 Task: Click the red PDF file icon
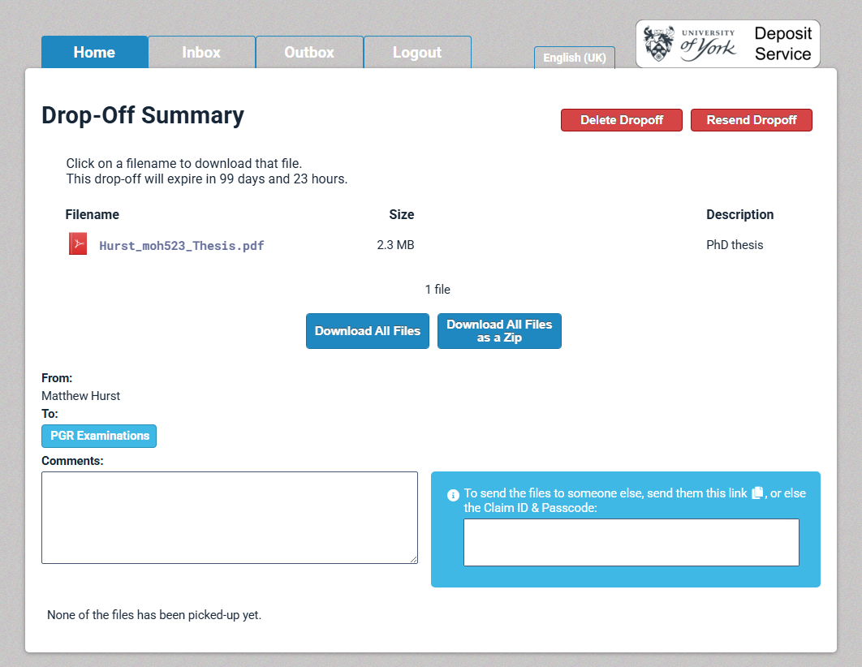coord(77,244)
